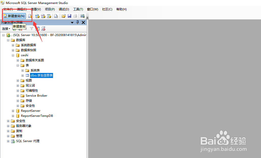Expand the 系统数据库 folder
This screenshot has width=261, height=158.
[x=13, y=45]
